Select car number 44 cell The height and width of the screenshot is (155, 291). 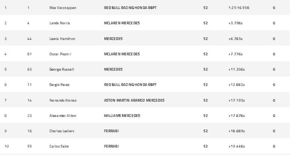tap(29, 39)
